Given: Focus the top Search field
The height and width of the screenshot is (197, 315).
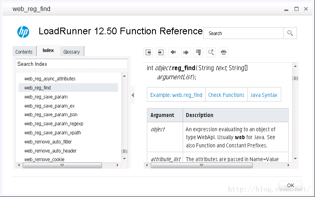Looking at the screenshot, I should click(x=243, y=33).
